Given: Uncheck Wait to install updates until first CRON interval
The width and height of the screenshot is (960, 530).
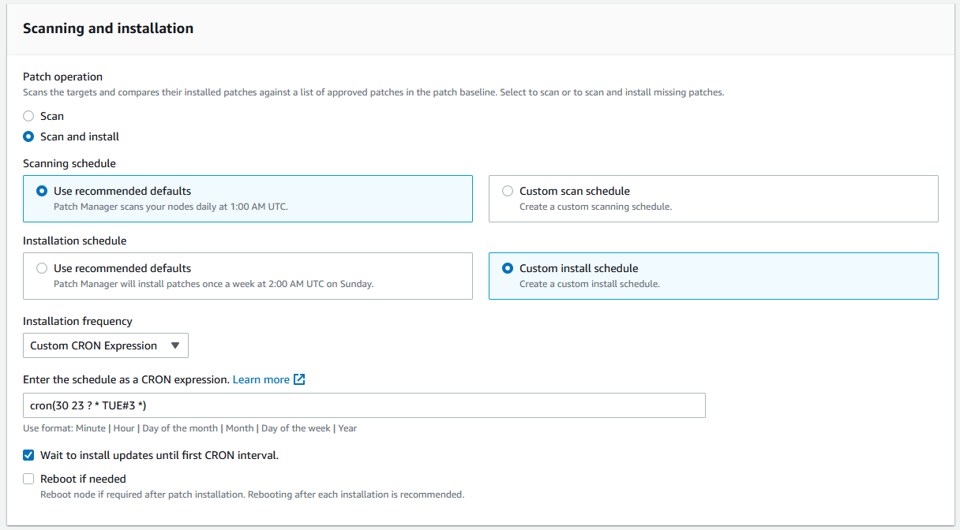Looking at the screenshot, I should click(28, 455).
